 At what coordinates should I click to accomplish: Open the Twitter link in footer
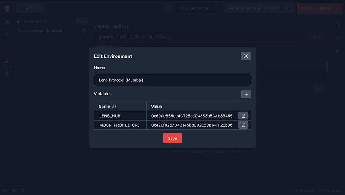14,190
